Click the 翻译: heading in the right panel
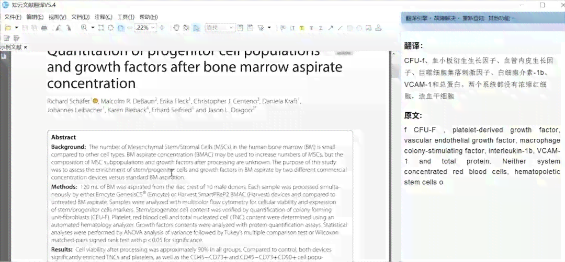The width and height of the screenshot is (565, 262). pyautogui.click(x=413, y=46)
